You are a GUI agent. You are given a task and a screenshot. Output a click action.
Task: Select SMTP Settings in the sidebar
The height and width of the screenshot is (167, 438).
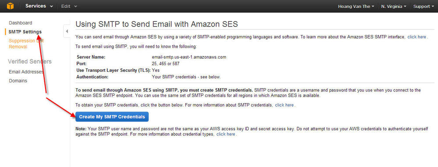point(25,32)
